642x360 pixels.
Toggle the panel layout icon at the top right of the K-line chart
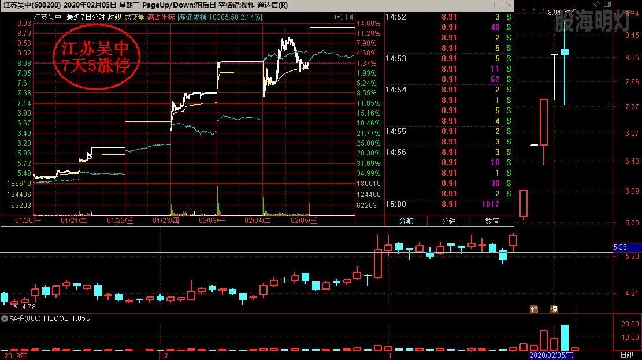tap(607, 3)
